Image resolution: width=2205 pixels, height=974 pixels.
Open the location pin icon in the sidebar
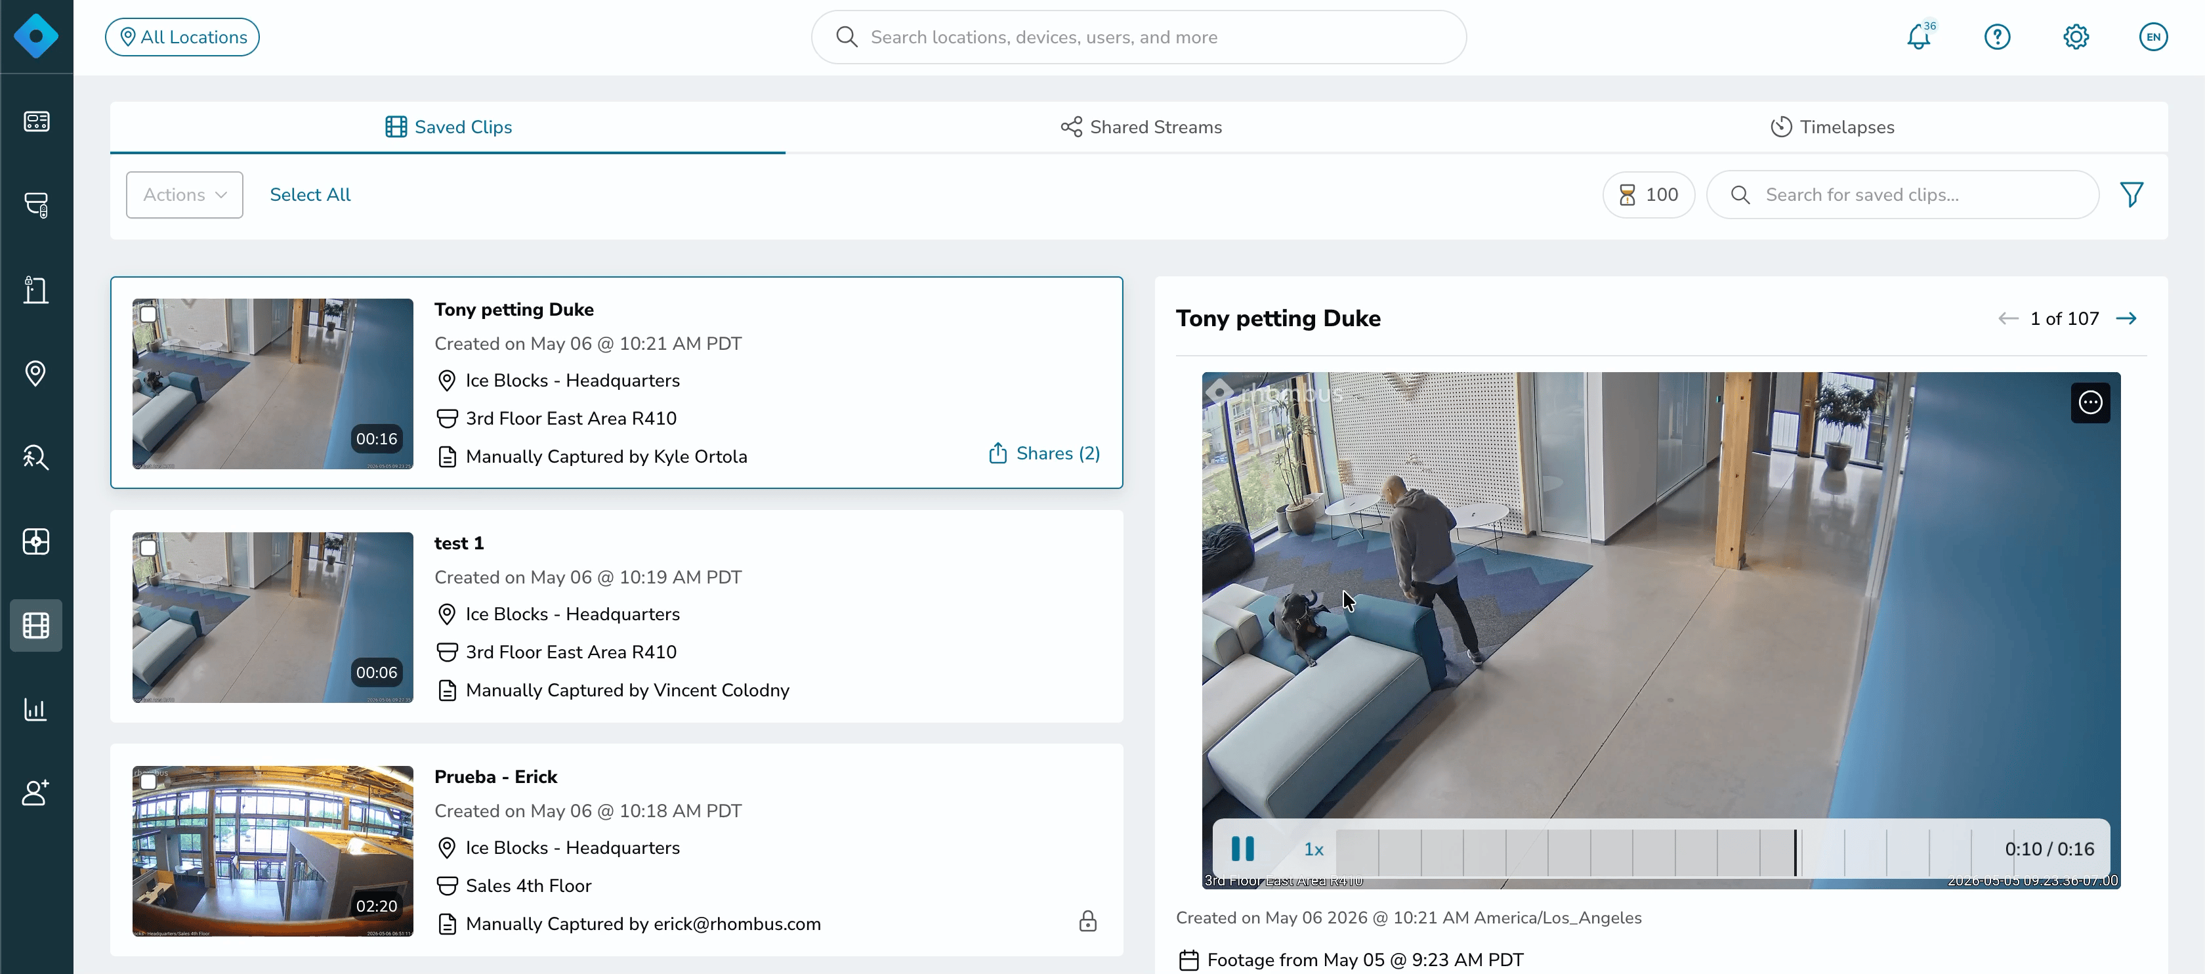coord(36,373)
